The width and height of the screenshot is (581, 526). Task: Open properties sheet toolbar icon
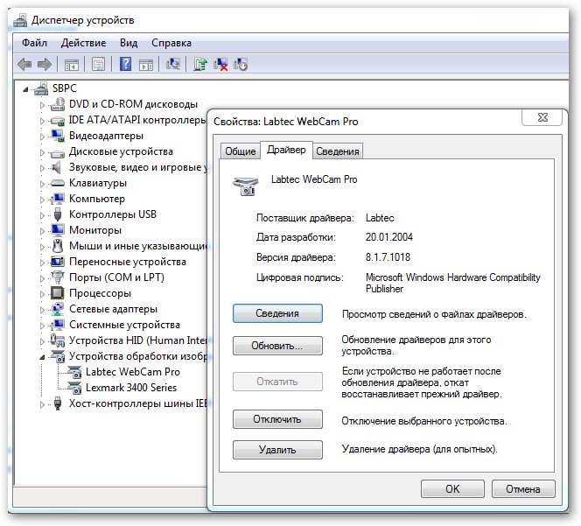pyautogui.click(x=98, y=65)
